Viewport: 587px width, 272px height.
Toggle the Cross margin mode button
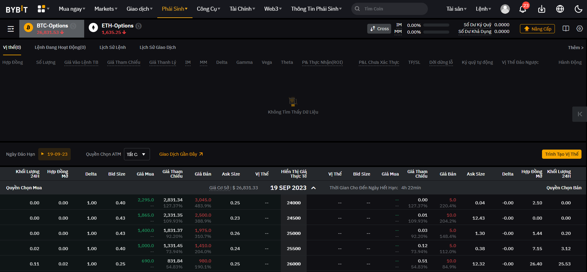[x=379, y=29]
